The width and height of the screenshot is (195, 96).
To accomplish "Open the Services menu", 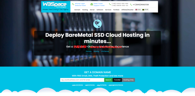I will 108,10.
